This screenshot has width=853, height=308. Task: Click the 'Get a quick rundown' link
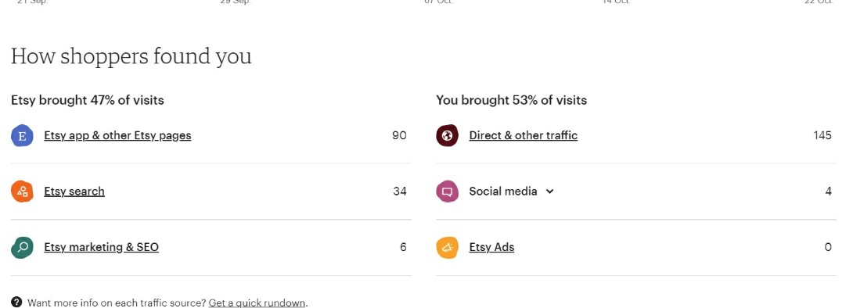[257, 303]
